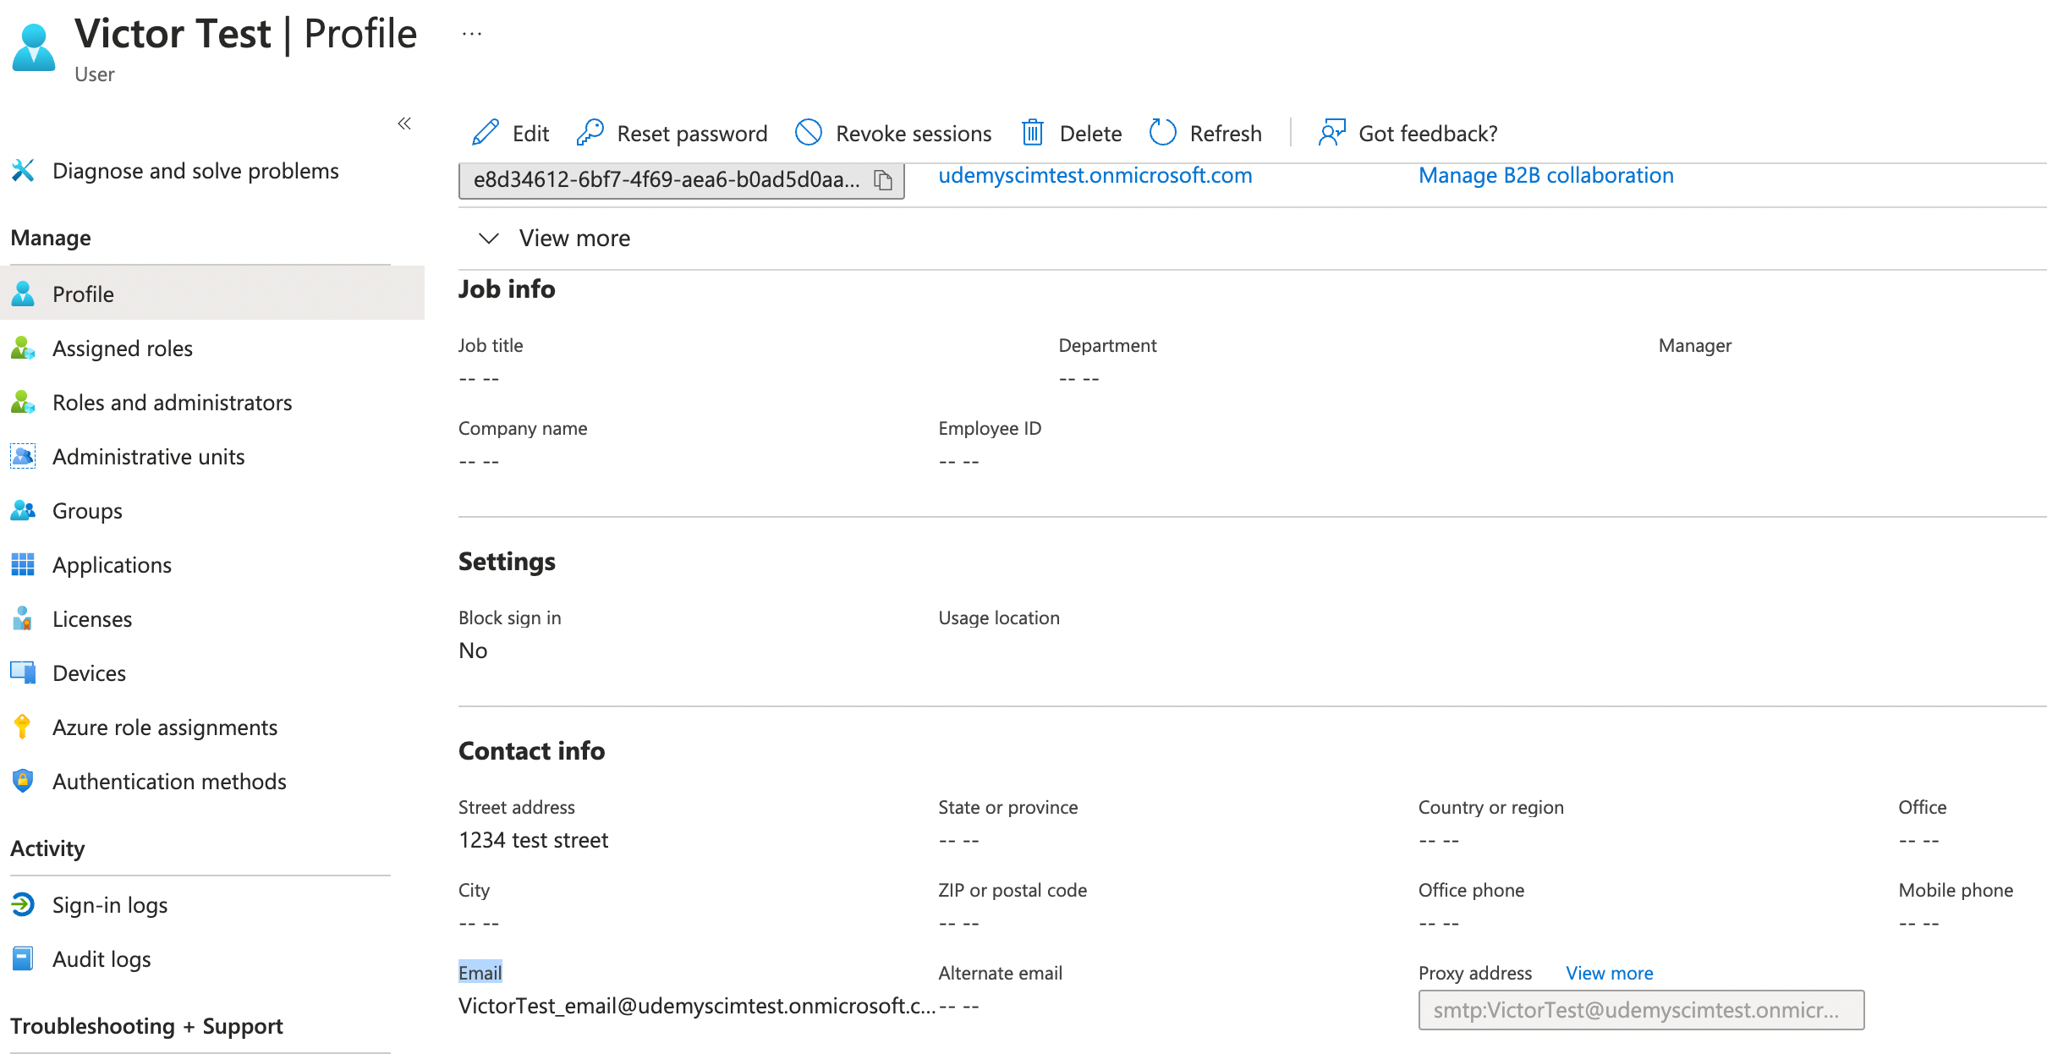Image resolution: width=2047 pixels, height=1054 pixels.
Task: Click the Proxy address smtp field
Action: pyautogui.click(x=1640, y=1010)
